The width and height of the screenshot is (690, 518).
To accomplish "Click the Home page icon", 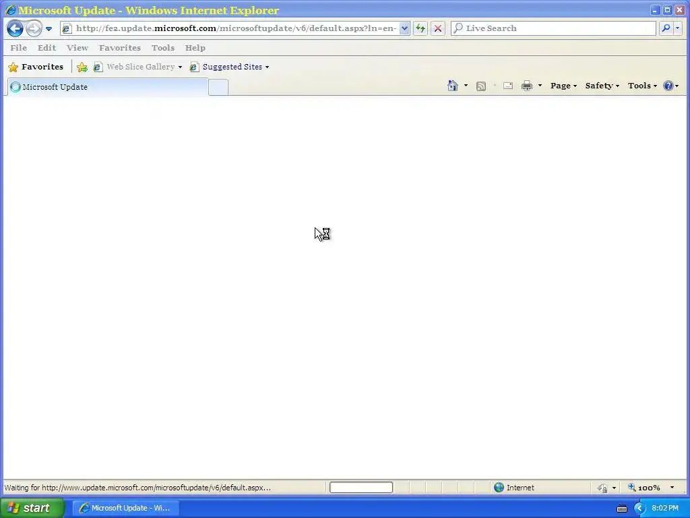I will point(452,86).
